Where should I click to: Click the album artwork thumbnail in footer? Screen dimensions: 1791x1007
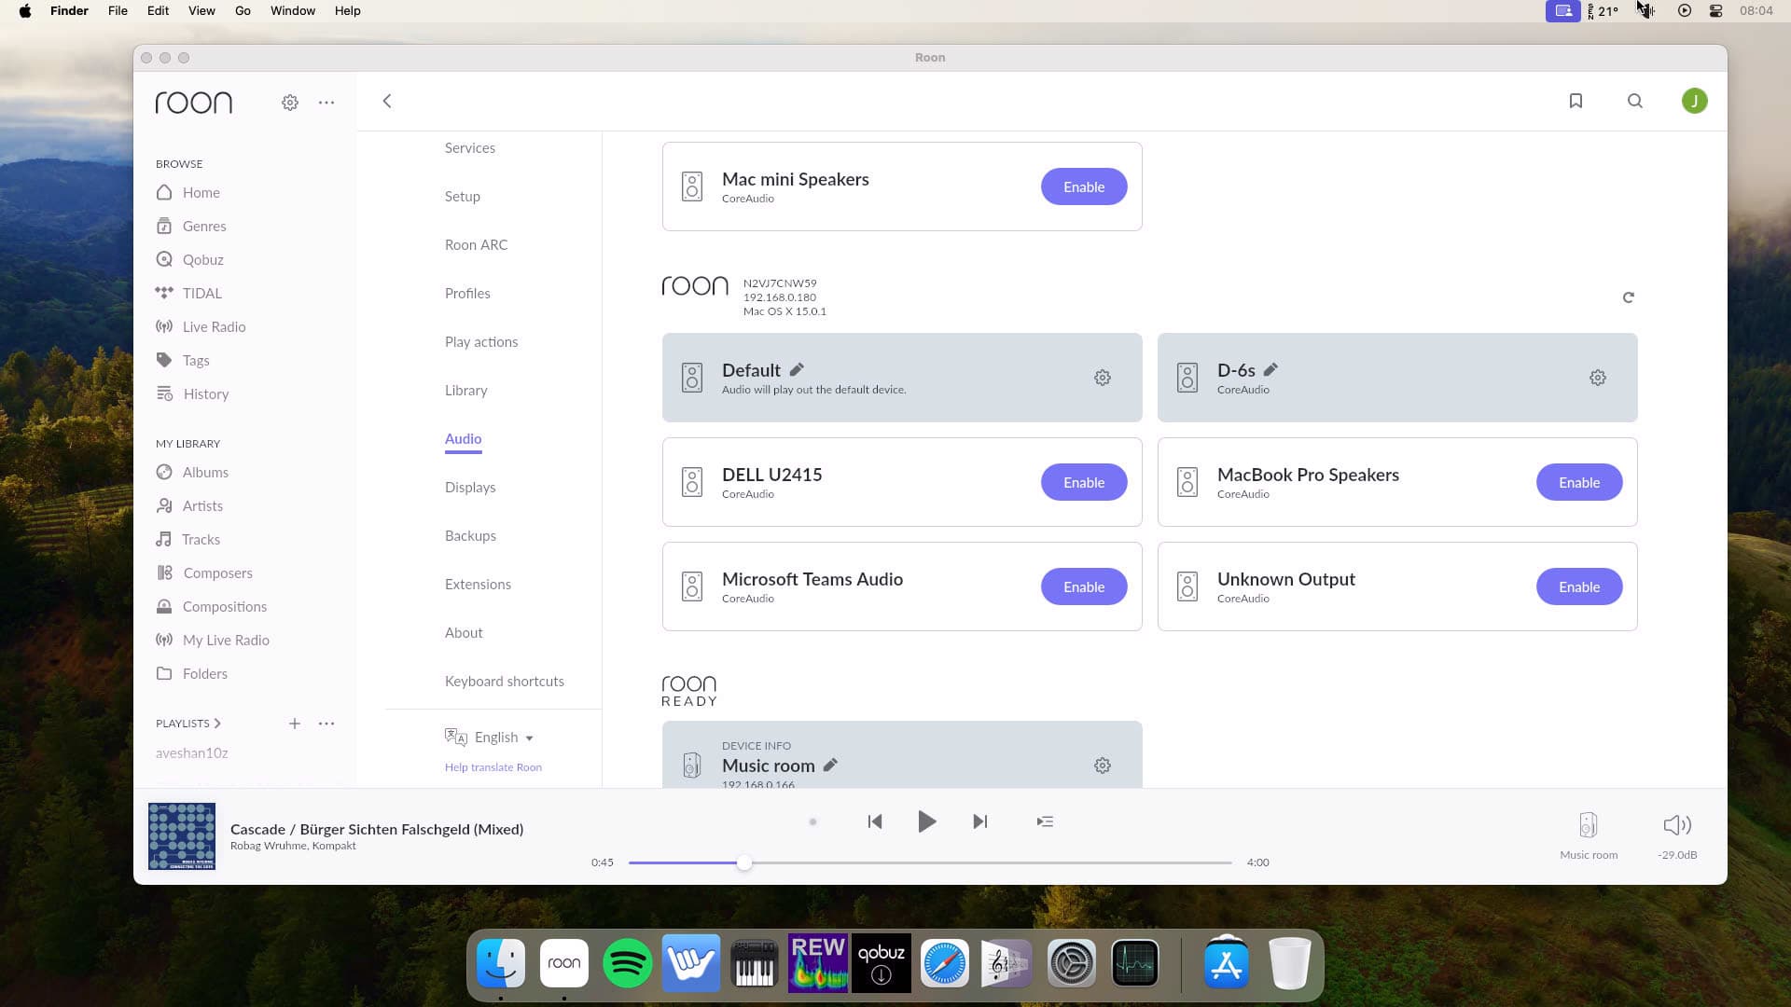[182, 836]
